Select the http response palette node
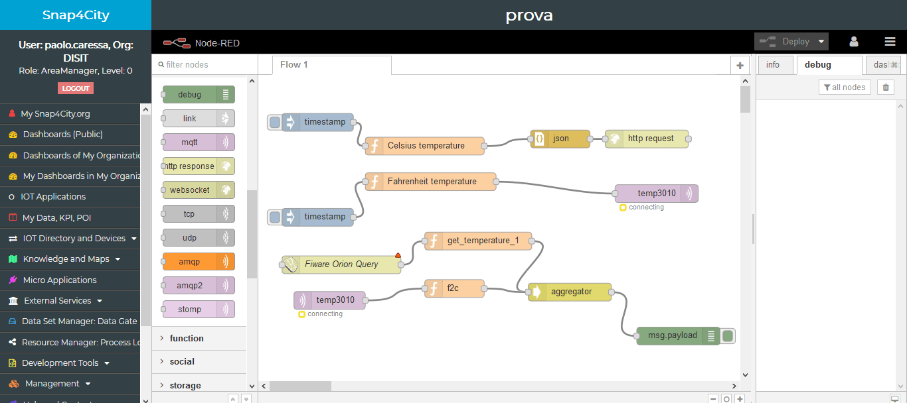This screenshot has height=403, width=907. coord(199,166)
